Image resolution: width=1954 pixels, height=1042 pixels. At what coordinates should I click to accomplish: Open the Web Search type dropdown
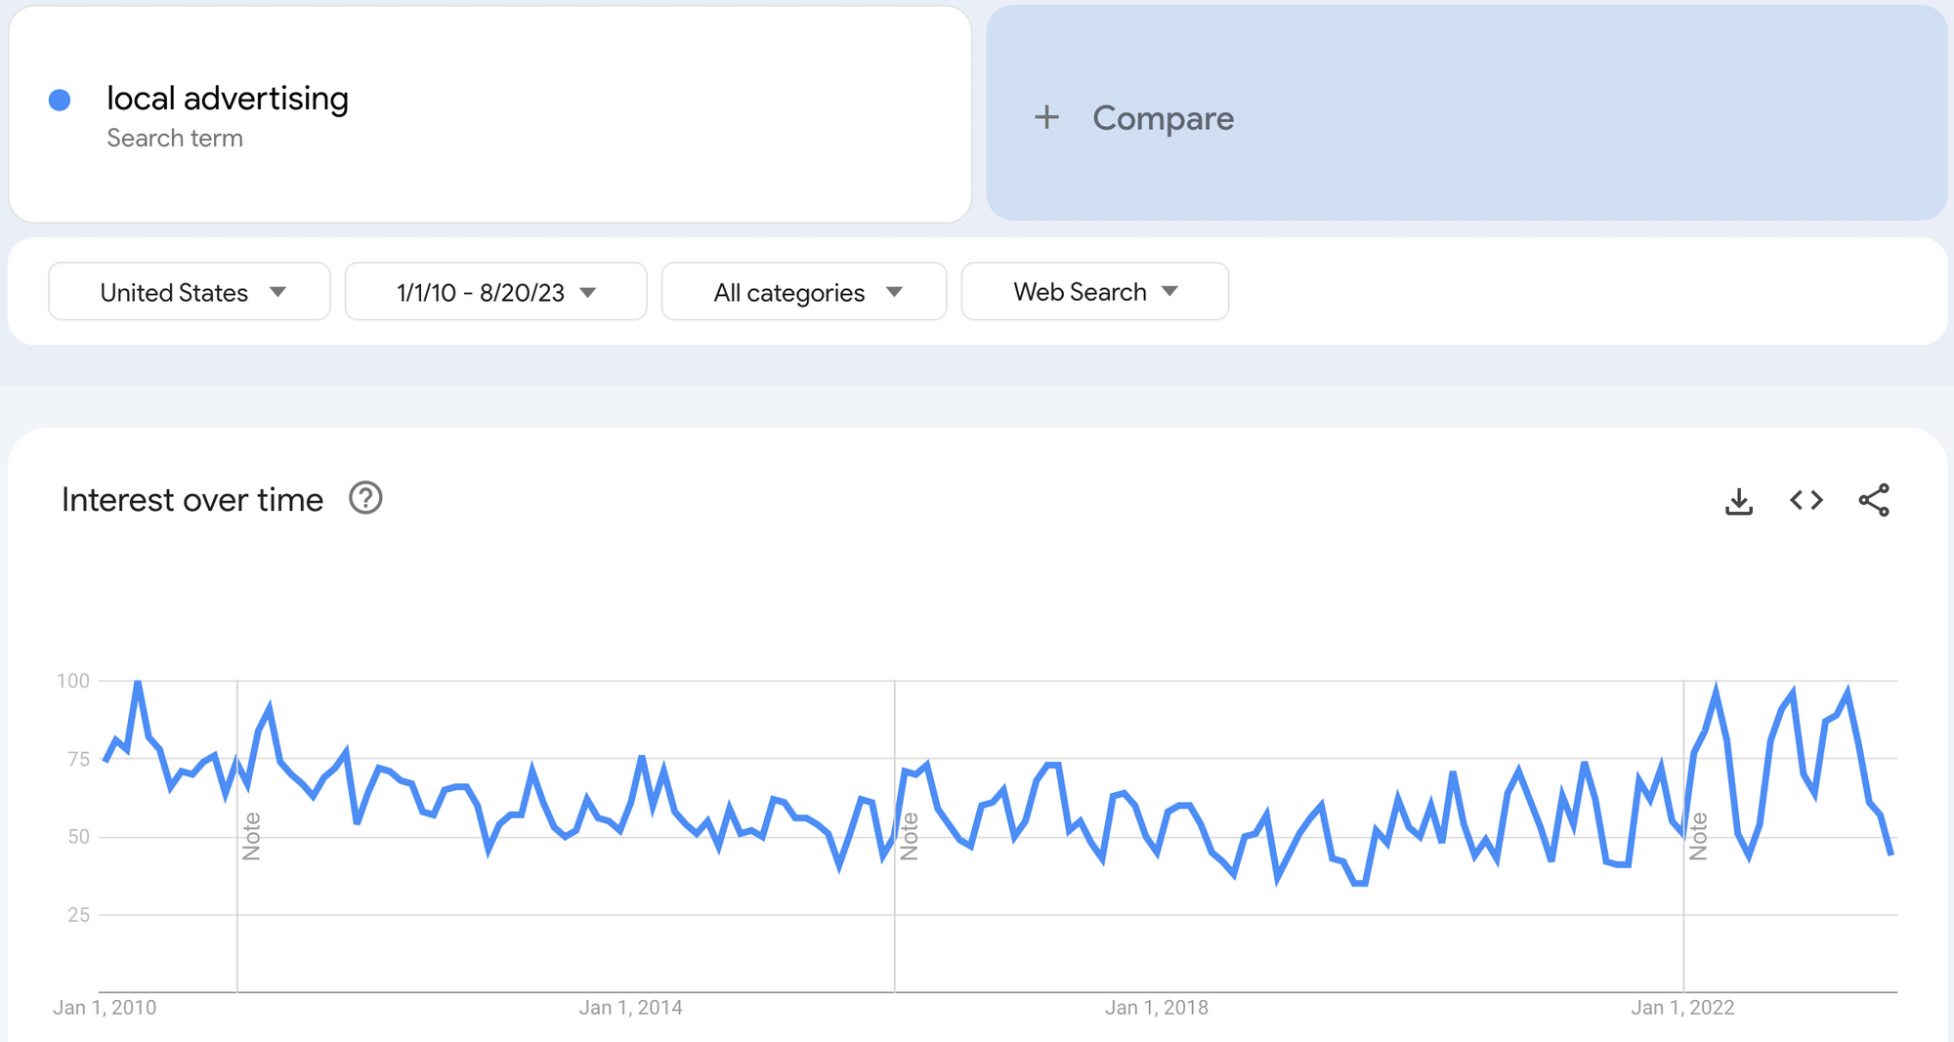tap(1095, 291)
